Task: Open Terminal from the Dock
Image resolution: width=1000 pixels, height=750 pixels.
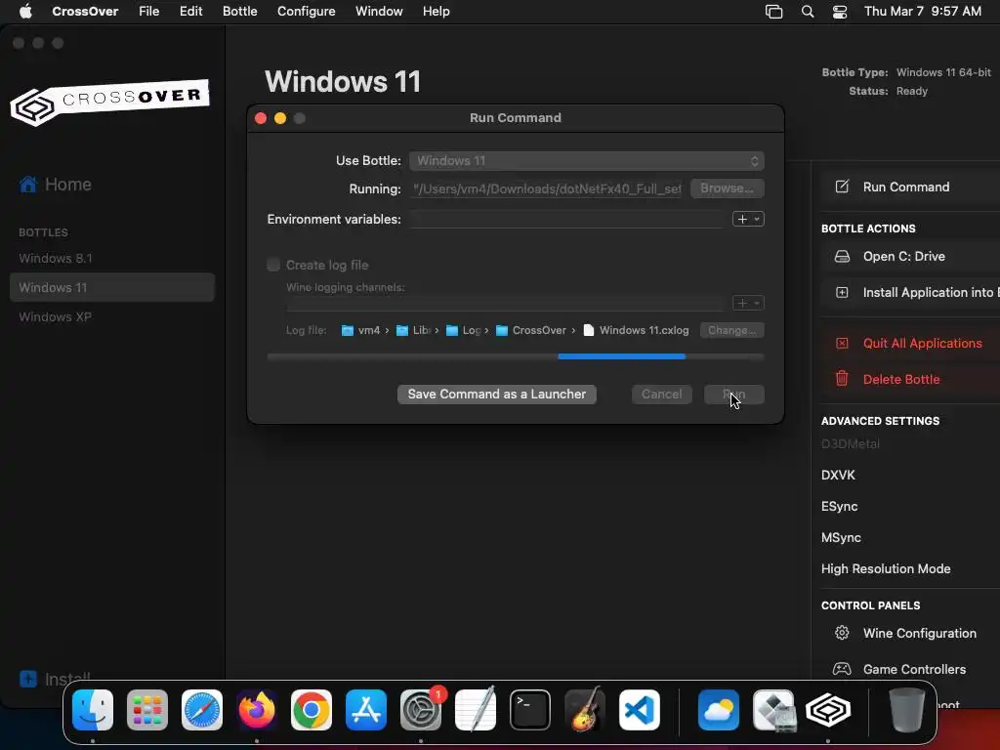Action: pos(530,710)
